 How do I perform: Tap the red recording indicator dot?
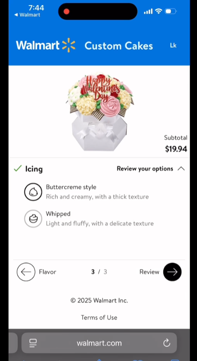point(66,11)
